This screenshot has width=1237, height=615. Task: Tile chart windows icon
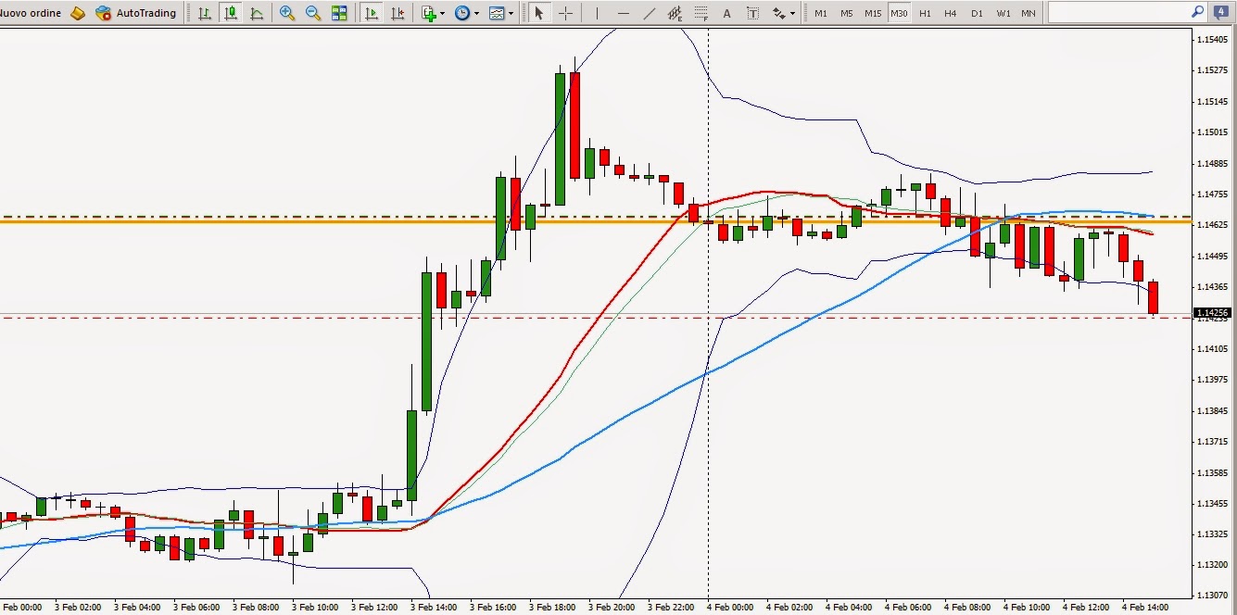coord(339,13)
